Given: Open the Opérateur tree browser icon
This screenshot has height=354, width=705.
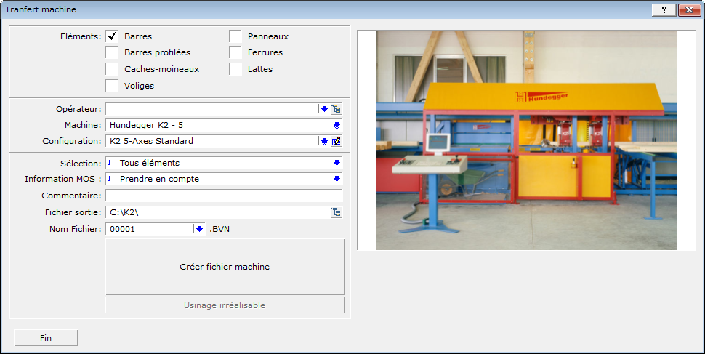Looking at the screenshot, I should tap(337, 109).
